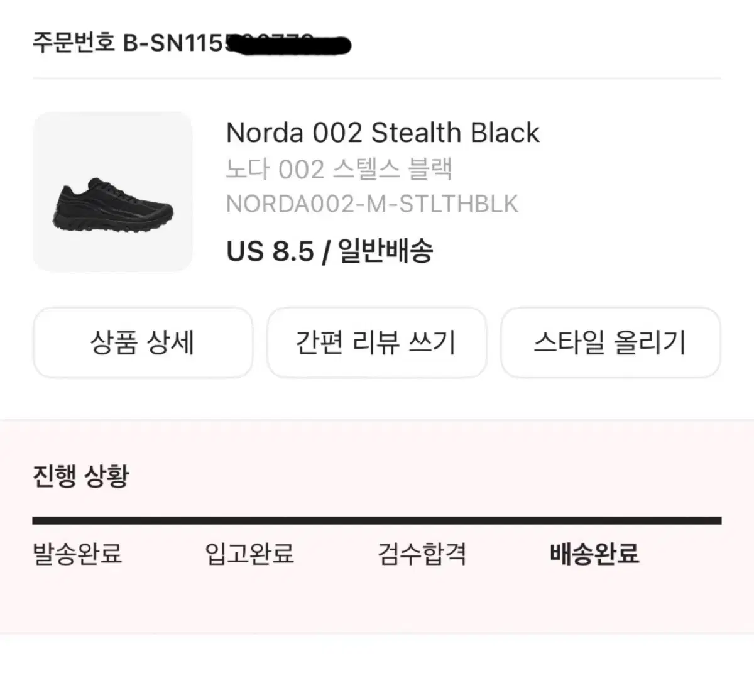This screenshot has height=673, width=754.
Task: Click the US 8.5 size text
Action: [270, 251]
